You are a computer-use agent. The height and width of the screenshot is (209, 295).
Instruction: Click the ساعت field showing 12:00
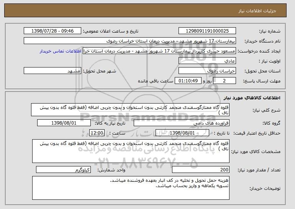click(97, 133)
